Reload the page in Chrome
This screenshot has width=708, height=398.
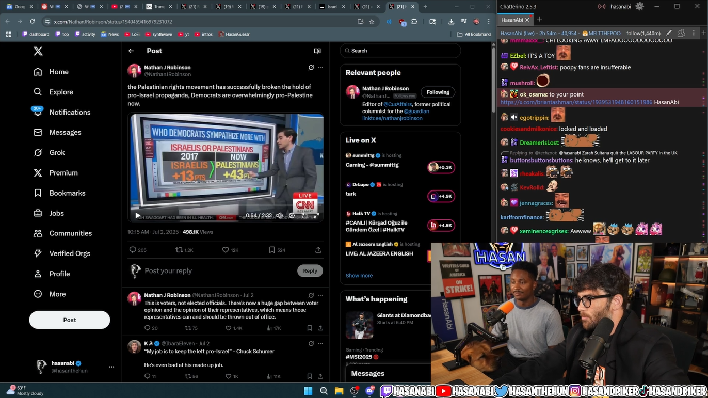[x=32, y=22]
